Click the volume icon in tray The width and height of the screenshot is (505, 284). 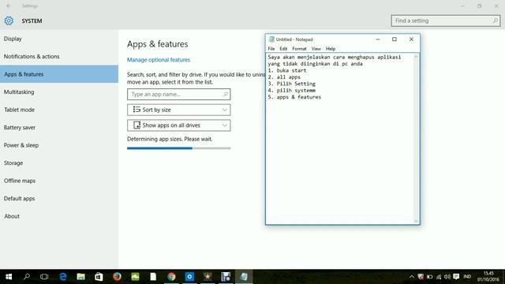(447, 277)
